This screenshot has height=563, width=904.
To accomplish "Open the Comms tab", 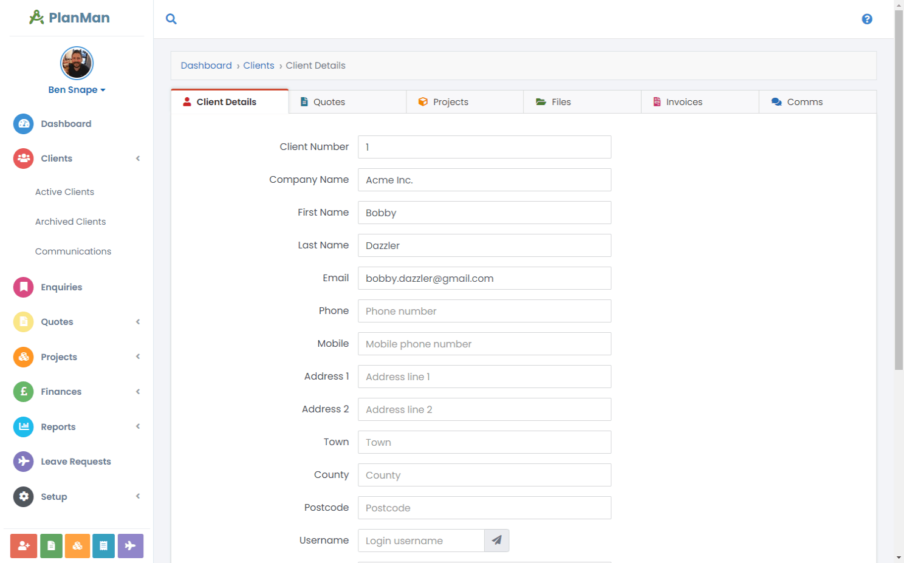I will (x=818, y=102).
